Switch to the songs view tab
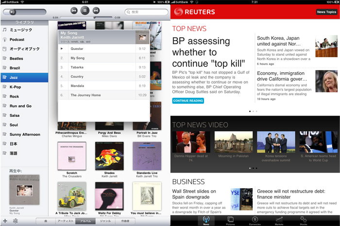Screen dimensions: 340x226 point(46,221)
